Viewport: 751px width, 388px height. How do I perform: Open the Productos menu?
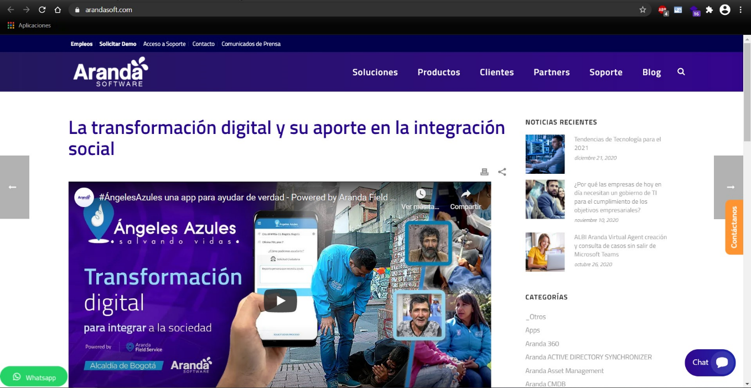[439, 73]
